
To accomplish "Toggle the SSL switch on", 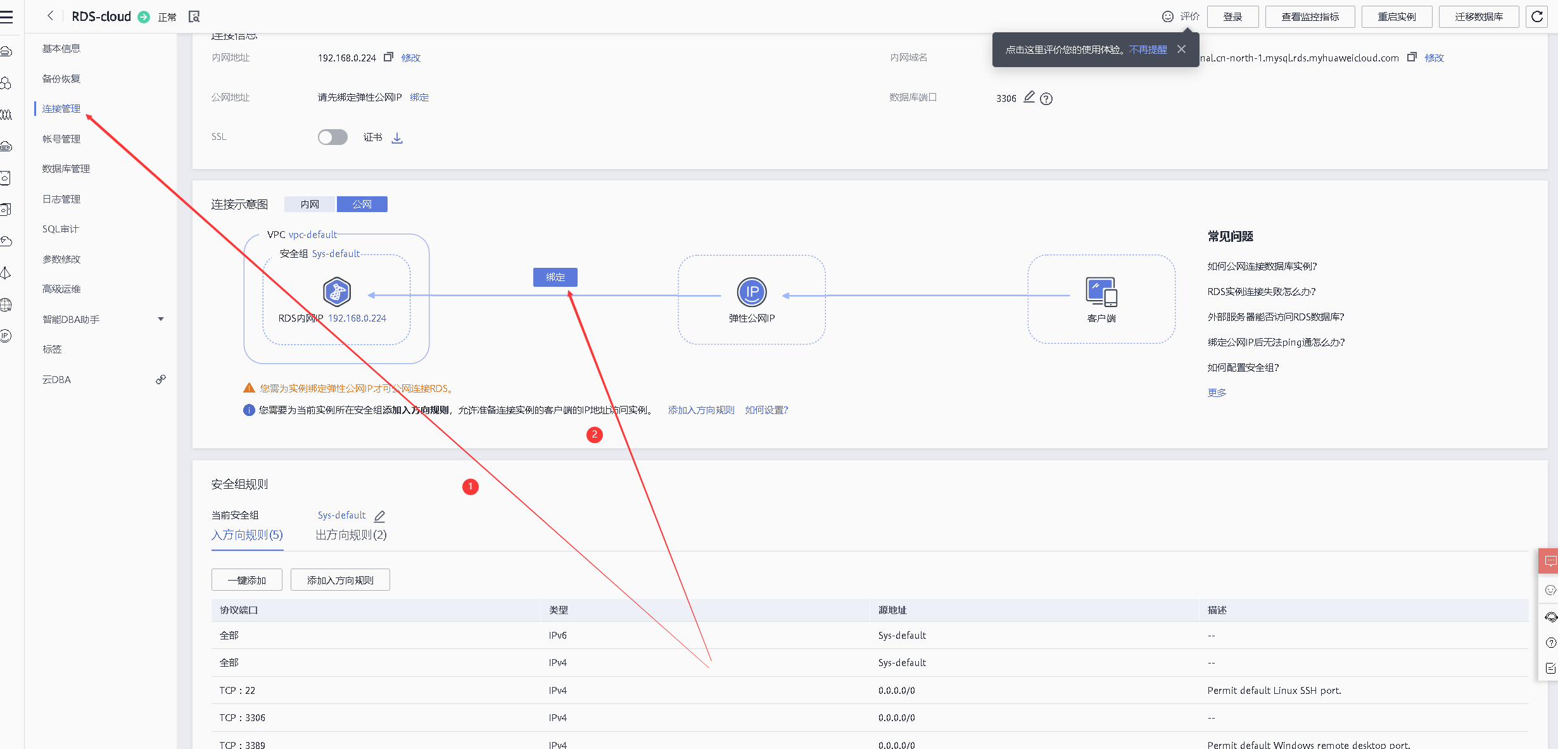I will point(332,137).
